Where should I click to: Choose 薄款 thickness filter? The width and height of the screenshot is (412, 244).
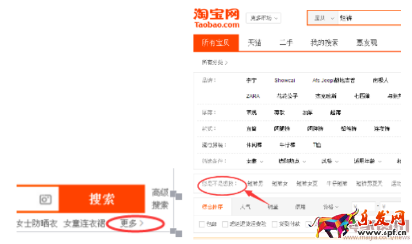(279, 113)
